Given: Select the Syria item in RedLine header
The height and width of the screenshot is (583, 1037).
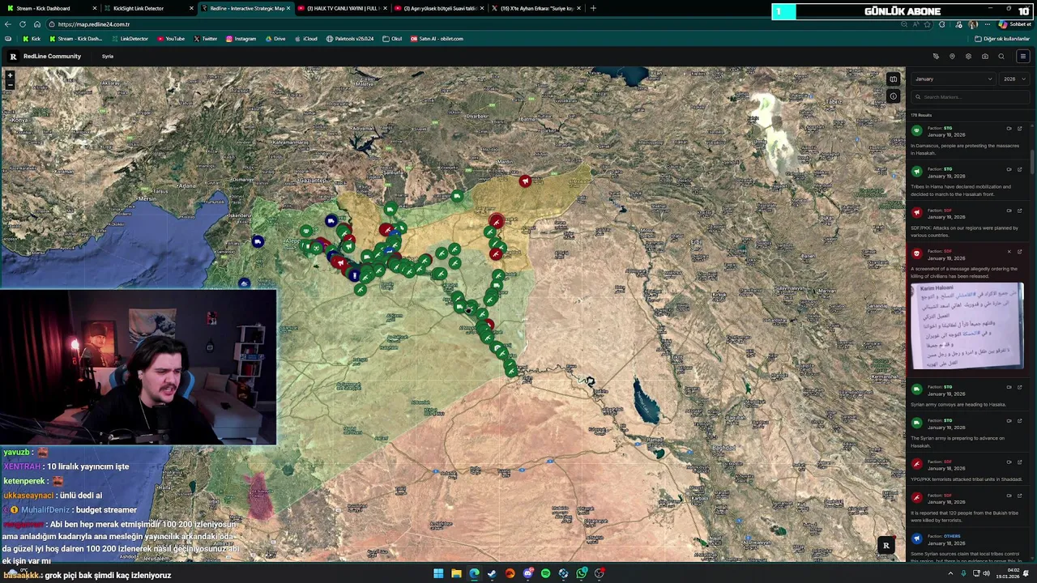Looking at the screenshot, I should [108, 57].
